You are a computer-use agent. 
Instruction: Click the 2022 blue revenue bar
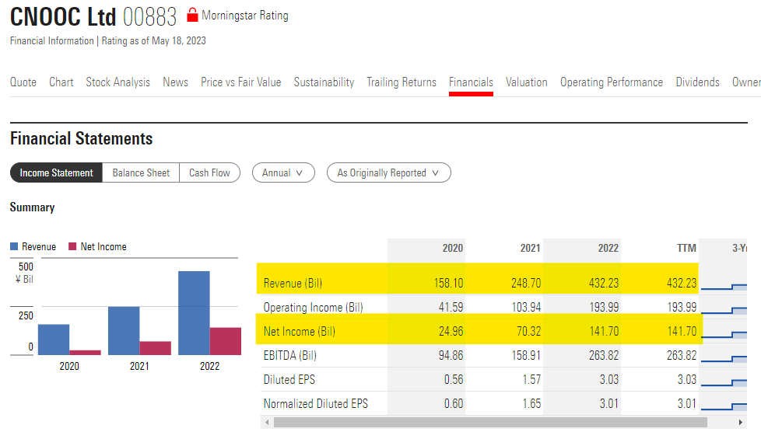[194, 313]
